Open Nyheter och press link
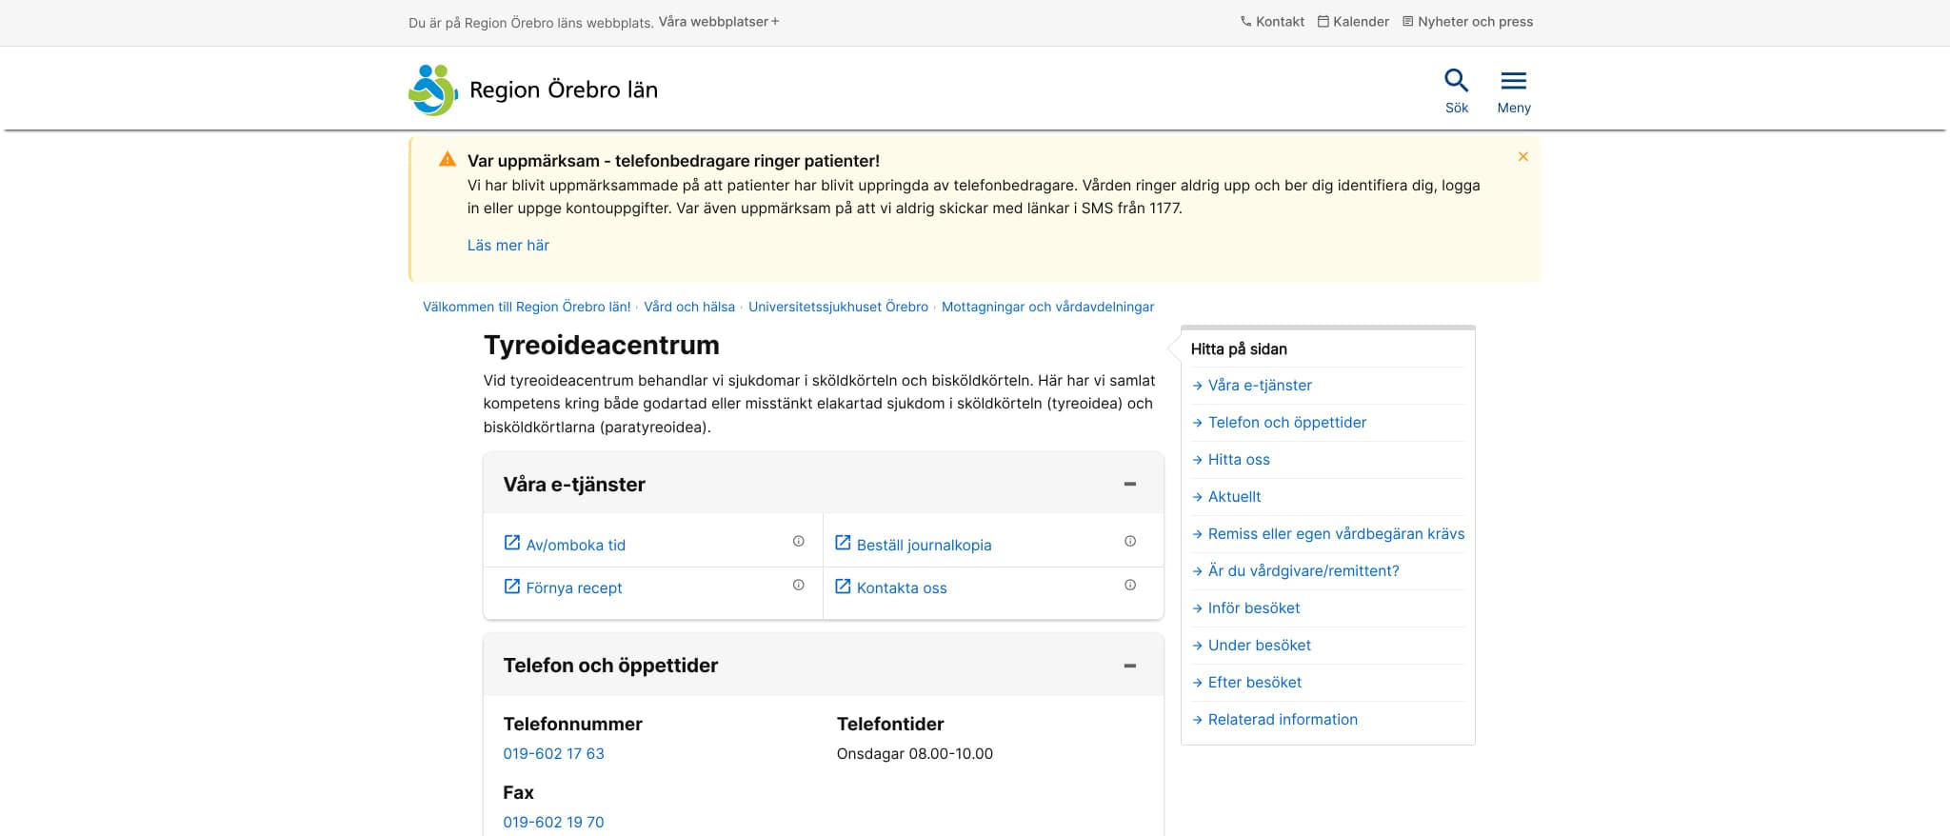1950x836 pixels. click(1467, 21)
